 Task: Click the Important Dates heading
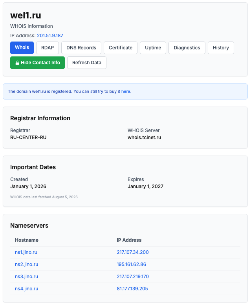coord(33,167)
